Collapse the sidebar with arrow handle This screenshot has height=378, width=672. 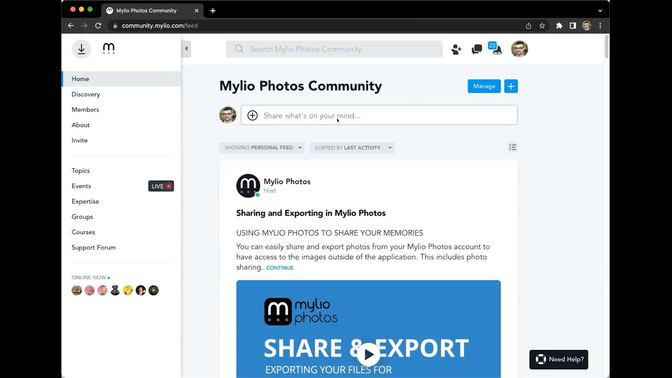pos(186,49)
